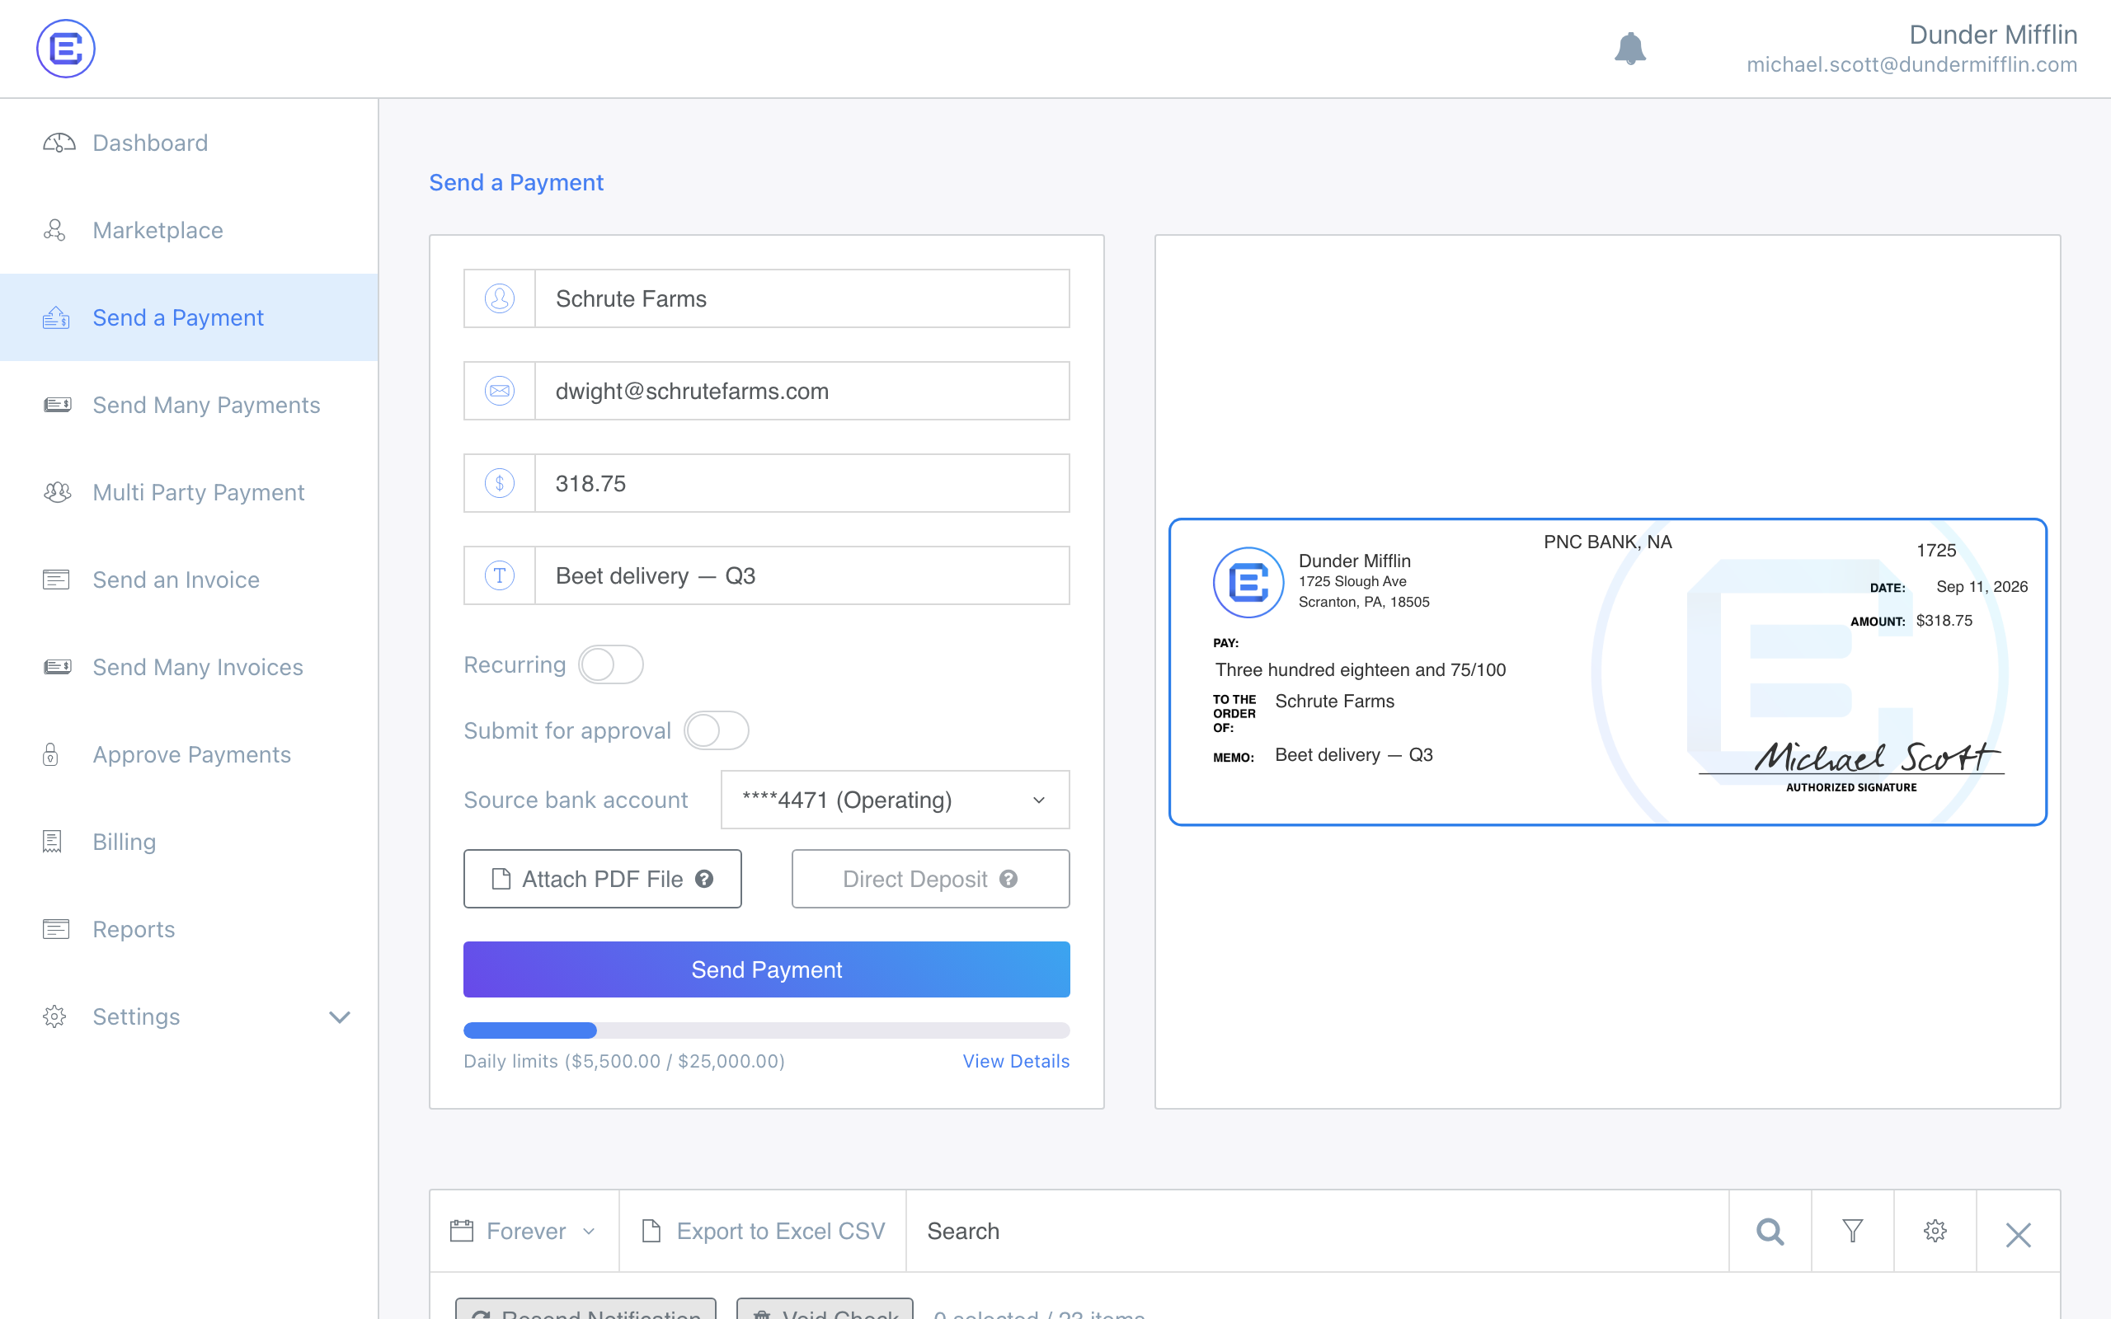Image resolution: width=2111 pixels, height=1319 pixels.
Task: Click the check preview company logo
Action: tap(1248, 582)
